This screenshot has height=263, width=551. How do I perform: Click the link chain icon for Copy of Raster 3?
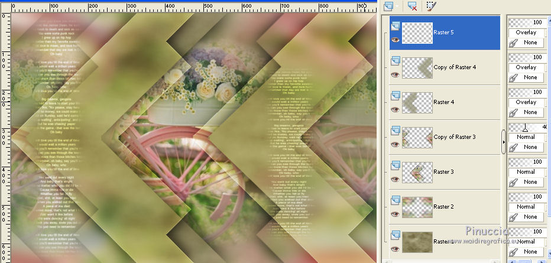pyautogui.click(x=513, y=147)
